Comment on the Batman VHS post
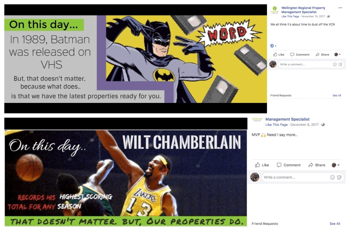 (x=300, y=55)
